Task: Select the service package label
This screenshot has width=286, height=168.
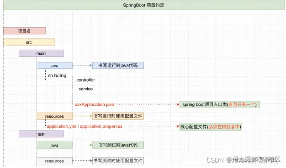Action: 85,89
